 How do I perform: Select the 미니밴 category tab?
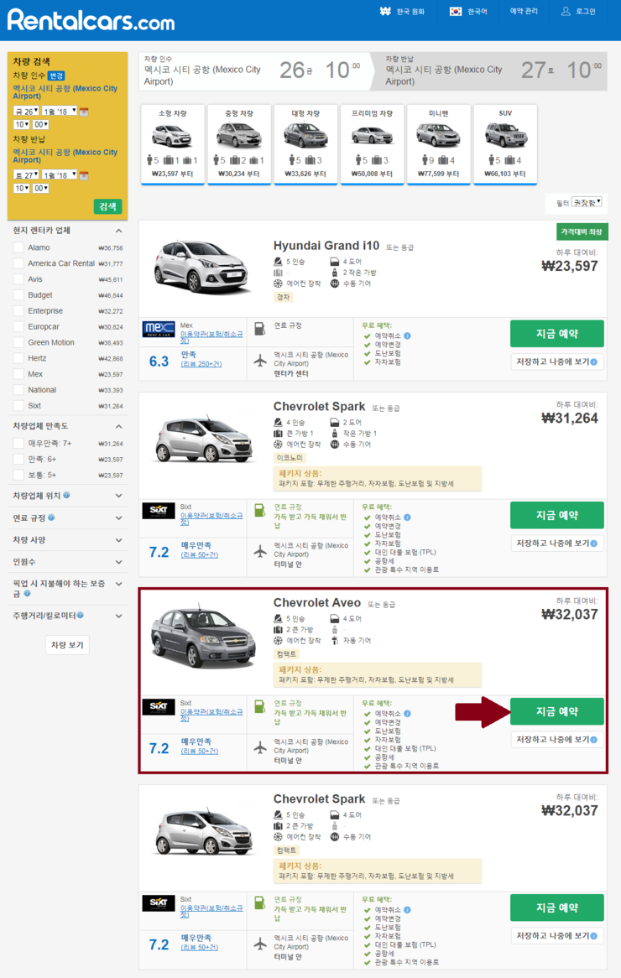tap(439, 145)
